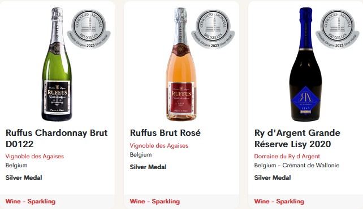The image size is (363, 209).
Task: Visit Vignoble des Agaises under Brut Rosé
Action: (159, 145)
